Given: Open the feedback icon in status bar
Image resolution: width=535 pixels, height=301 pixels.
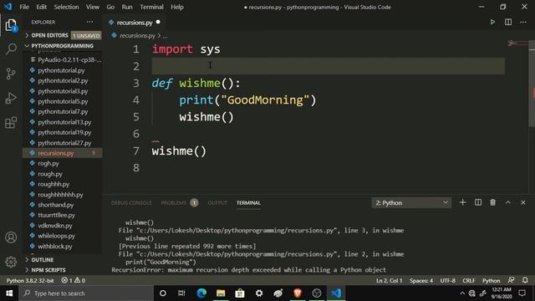Looking at the screenshot, I should tap(511, 280).
